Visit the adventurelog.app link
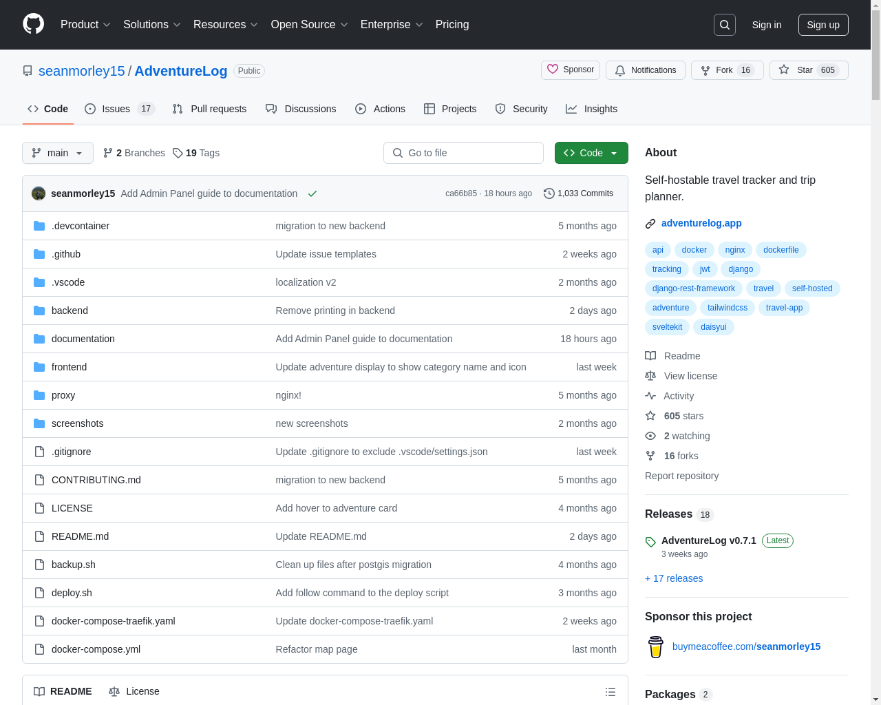This screenshot has width=881, height=705. (701, 223)
